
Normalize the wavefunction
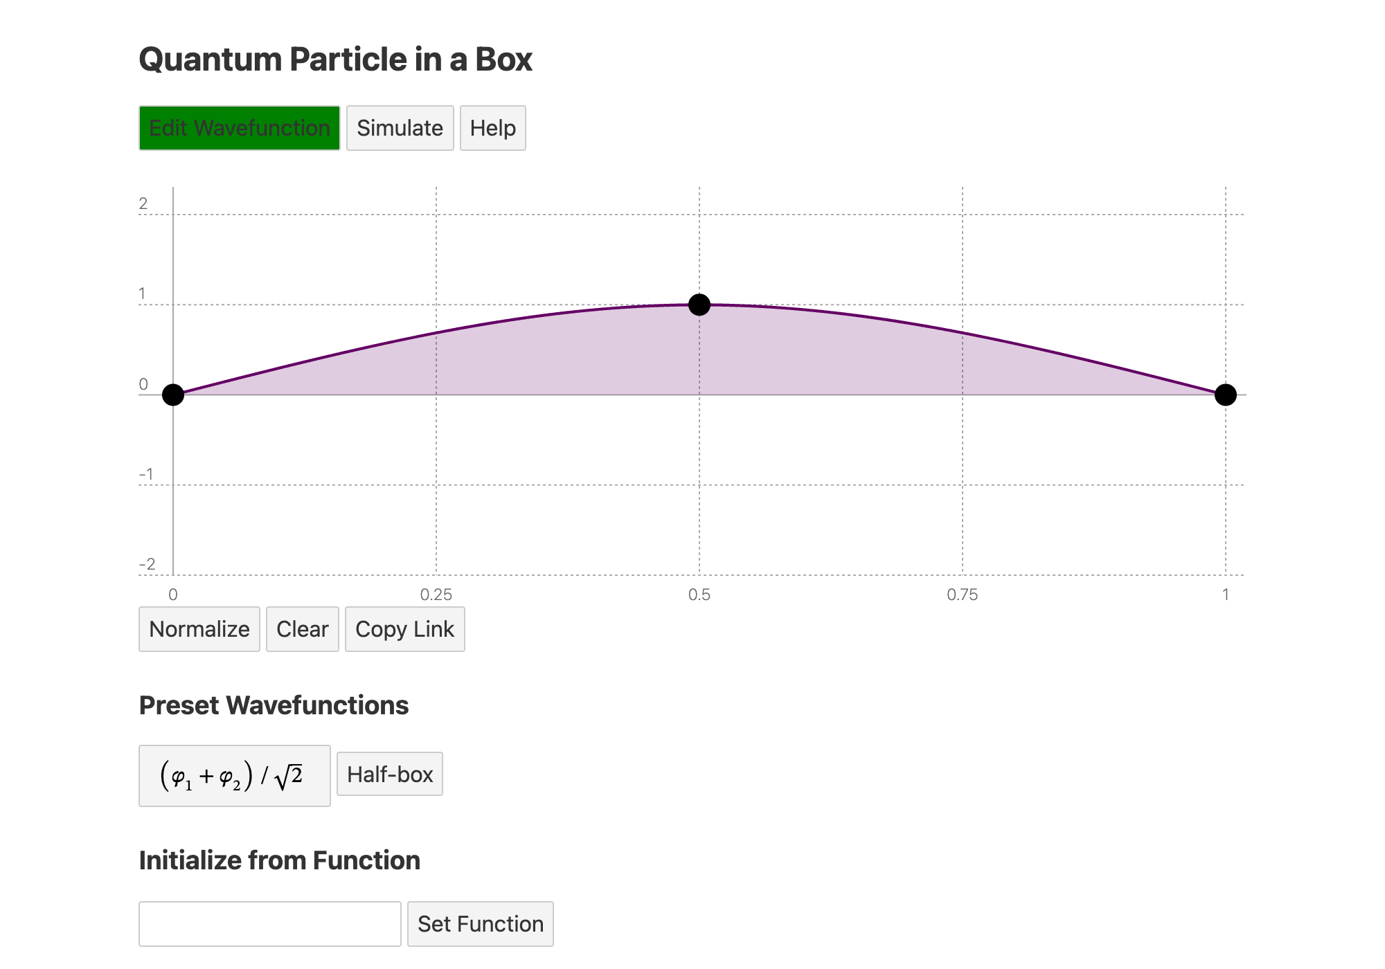click(199, 629)
